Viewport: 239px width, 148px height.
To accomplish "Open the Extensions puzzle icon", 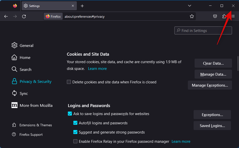I will 224,16.
